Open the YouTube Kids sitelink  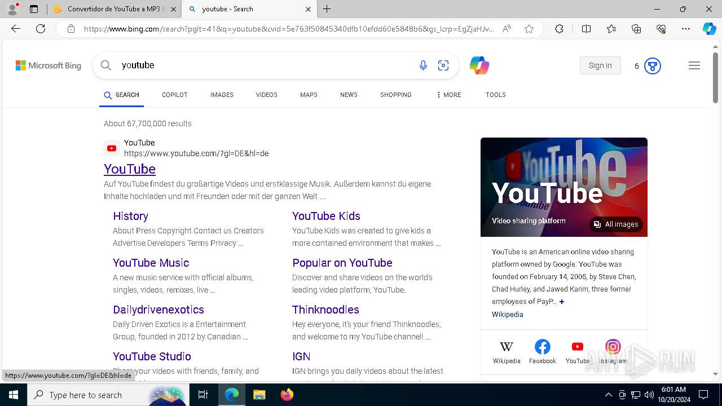click(x=326, y=216)
